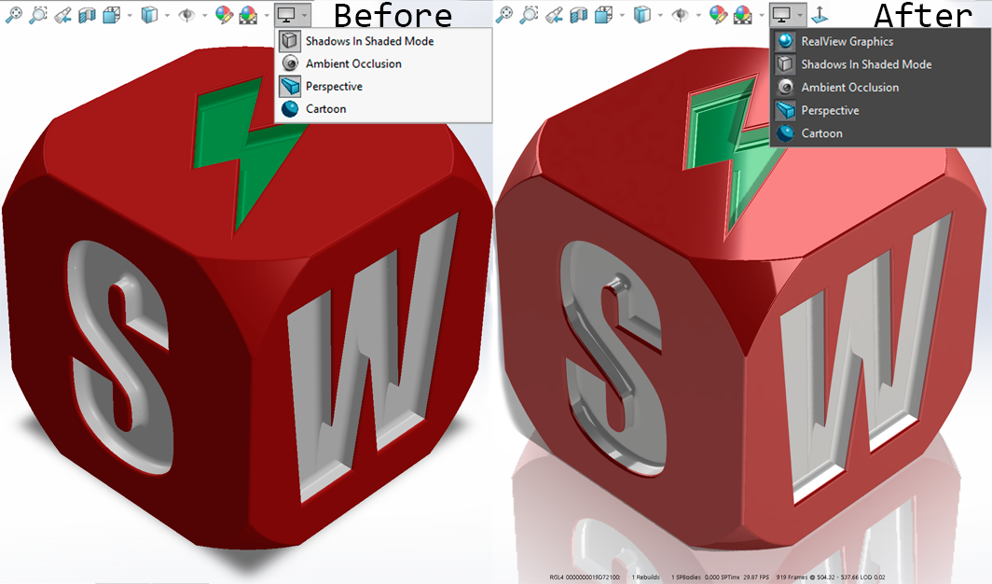This screenshot has width=992, height=584.
Task: Click the '919 Frames' status bar text
Action: pyautogui.click(x=791, y=577)
